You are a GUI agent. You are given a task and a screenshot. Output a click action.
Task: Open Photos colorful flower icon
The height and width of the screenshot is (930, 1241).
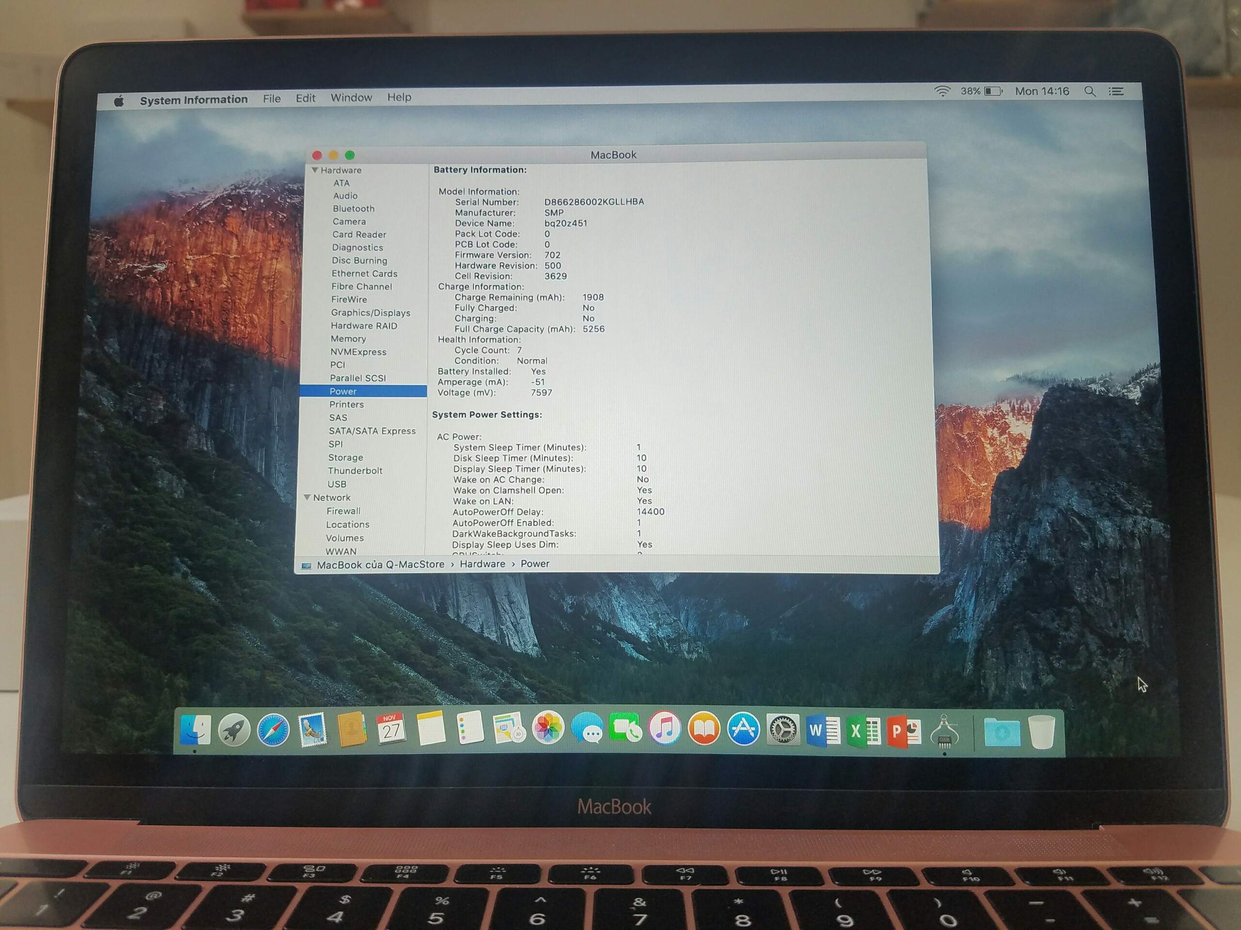548,728
